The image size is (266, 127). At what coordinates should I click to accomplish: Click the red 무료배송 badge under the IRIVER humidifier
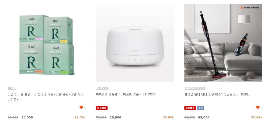(x=102, y=108)
